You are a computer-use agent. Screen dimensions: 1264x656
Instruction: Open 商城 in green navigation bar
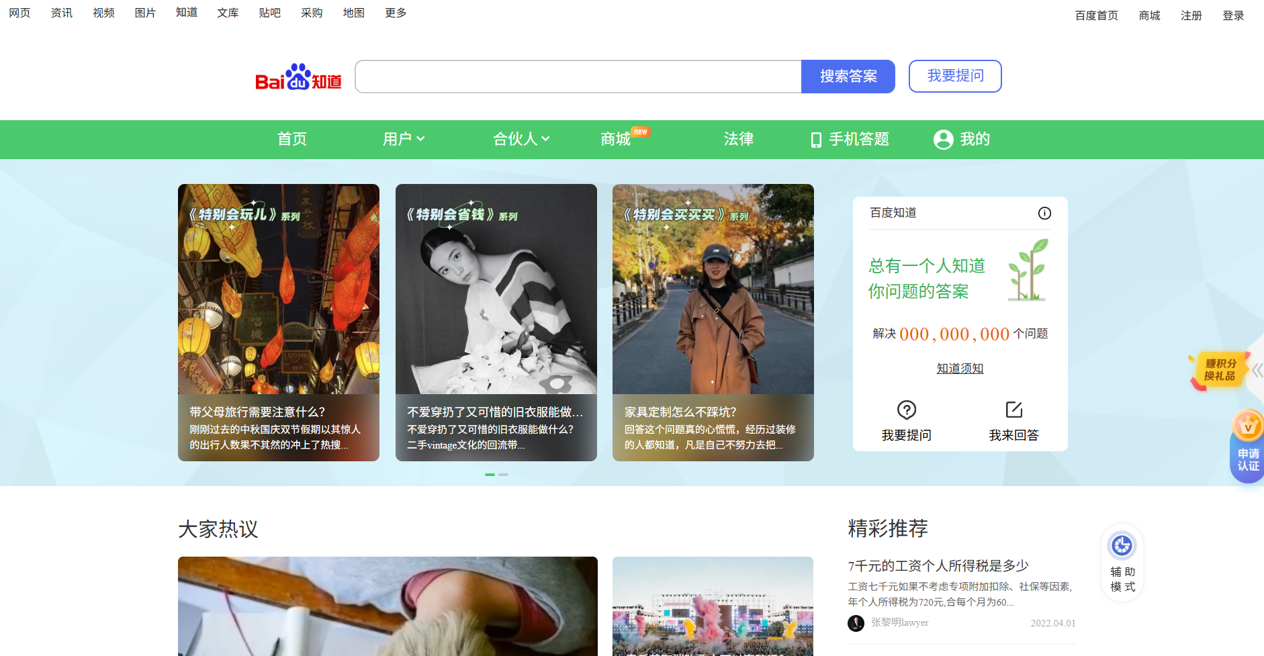pyautogui.click(x=616, y=139)
